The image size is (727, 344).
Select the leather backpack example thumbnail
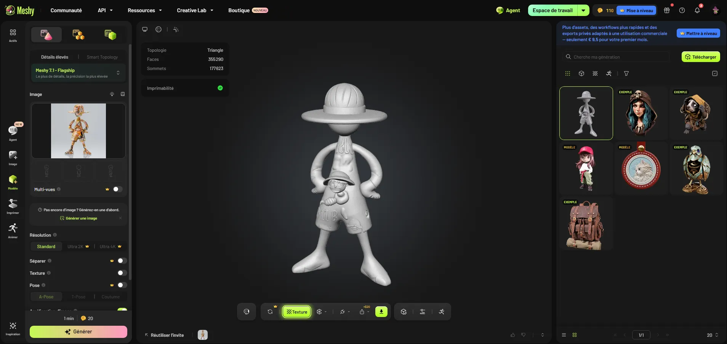[x=586, y=223]
